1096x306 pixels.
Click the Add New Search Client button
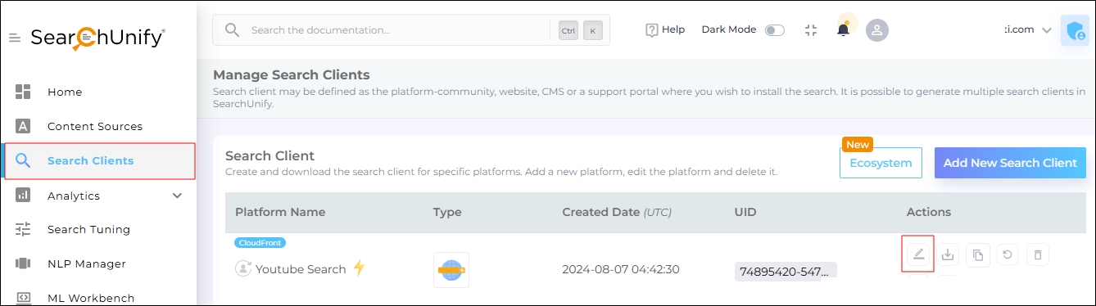coord(1010,163)
